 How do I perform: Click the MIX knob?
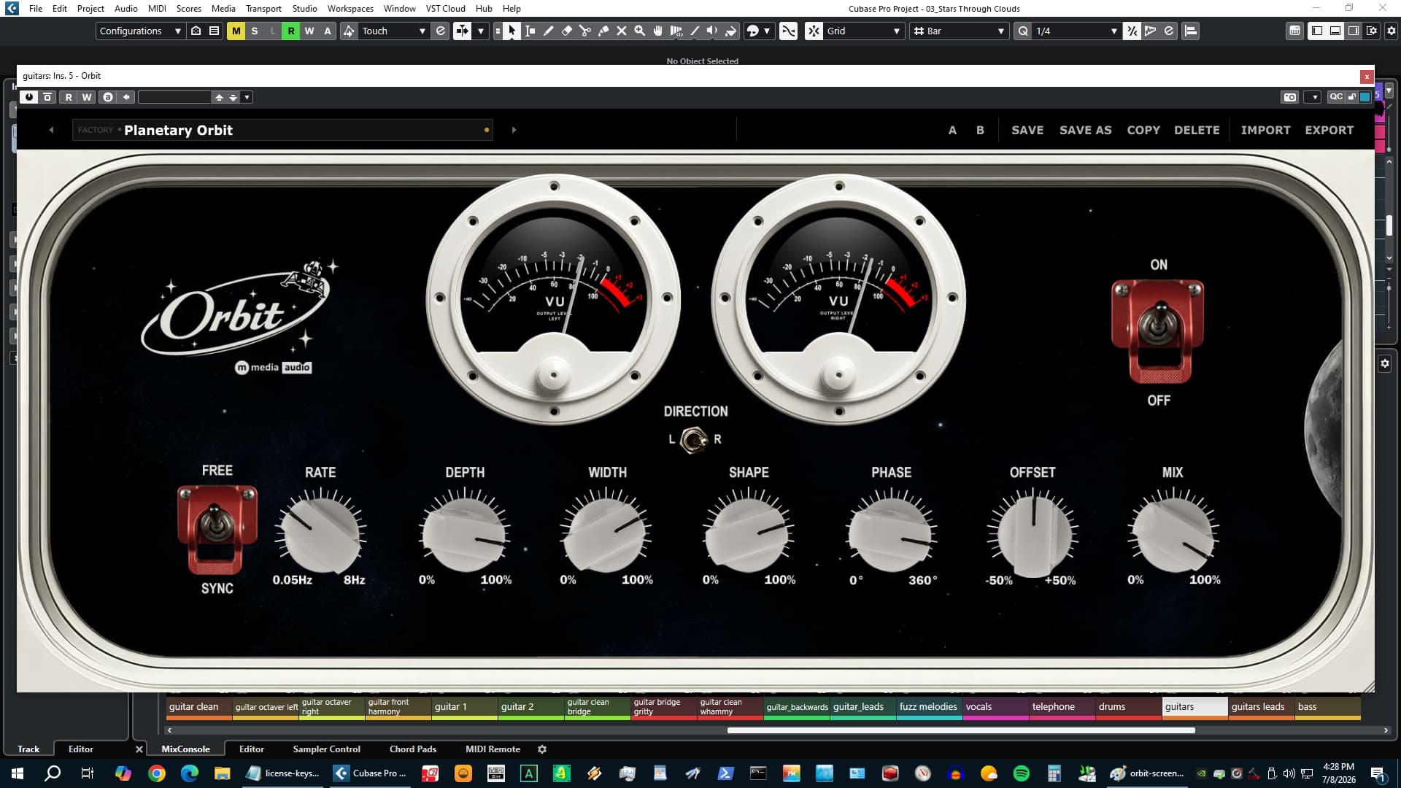tap(1173, 534)
